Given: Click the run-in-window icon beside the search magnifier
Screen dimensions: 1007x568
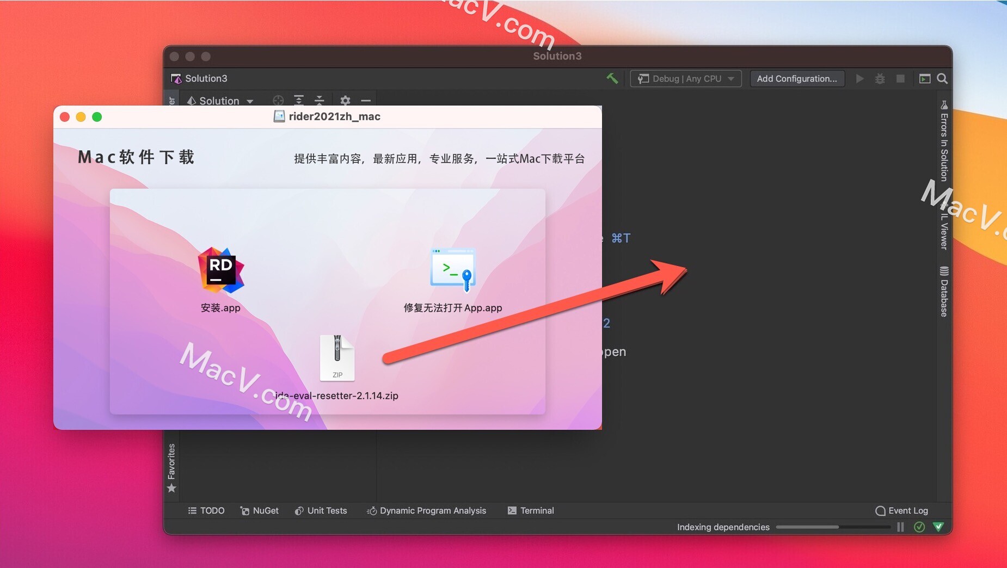Looking at the screenshot, I should tap(924, 78).
